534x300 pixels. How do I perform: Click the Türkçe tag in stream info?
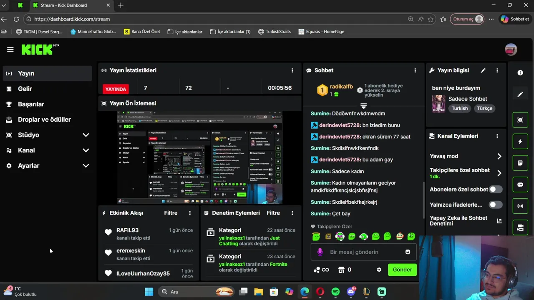485,108
